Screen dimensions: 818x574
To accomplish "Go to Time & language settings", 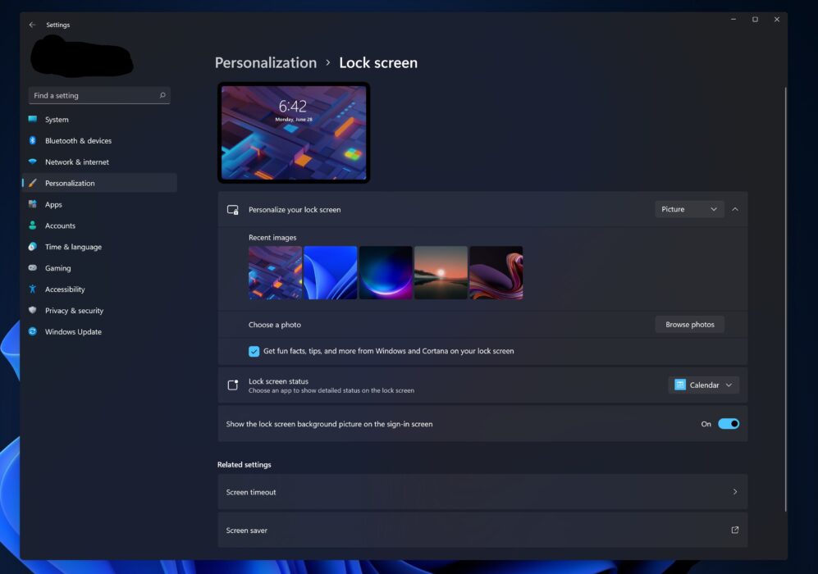I will click(73, 247).
